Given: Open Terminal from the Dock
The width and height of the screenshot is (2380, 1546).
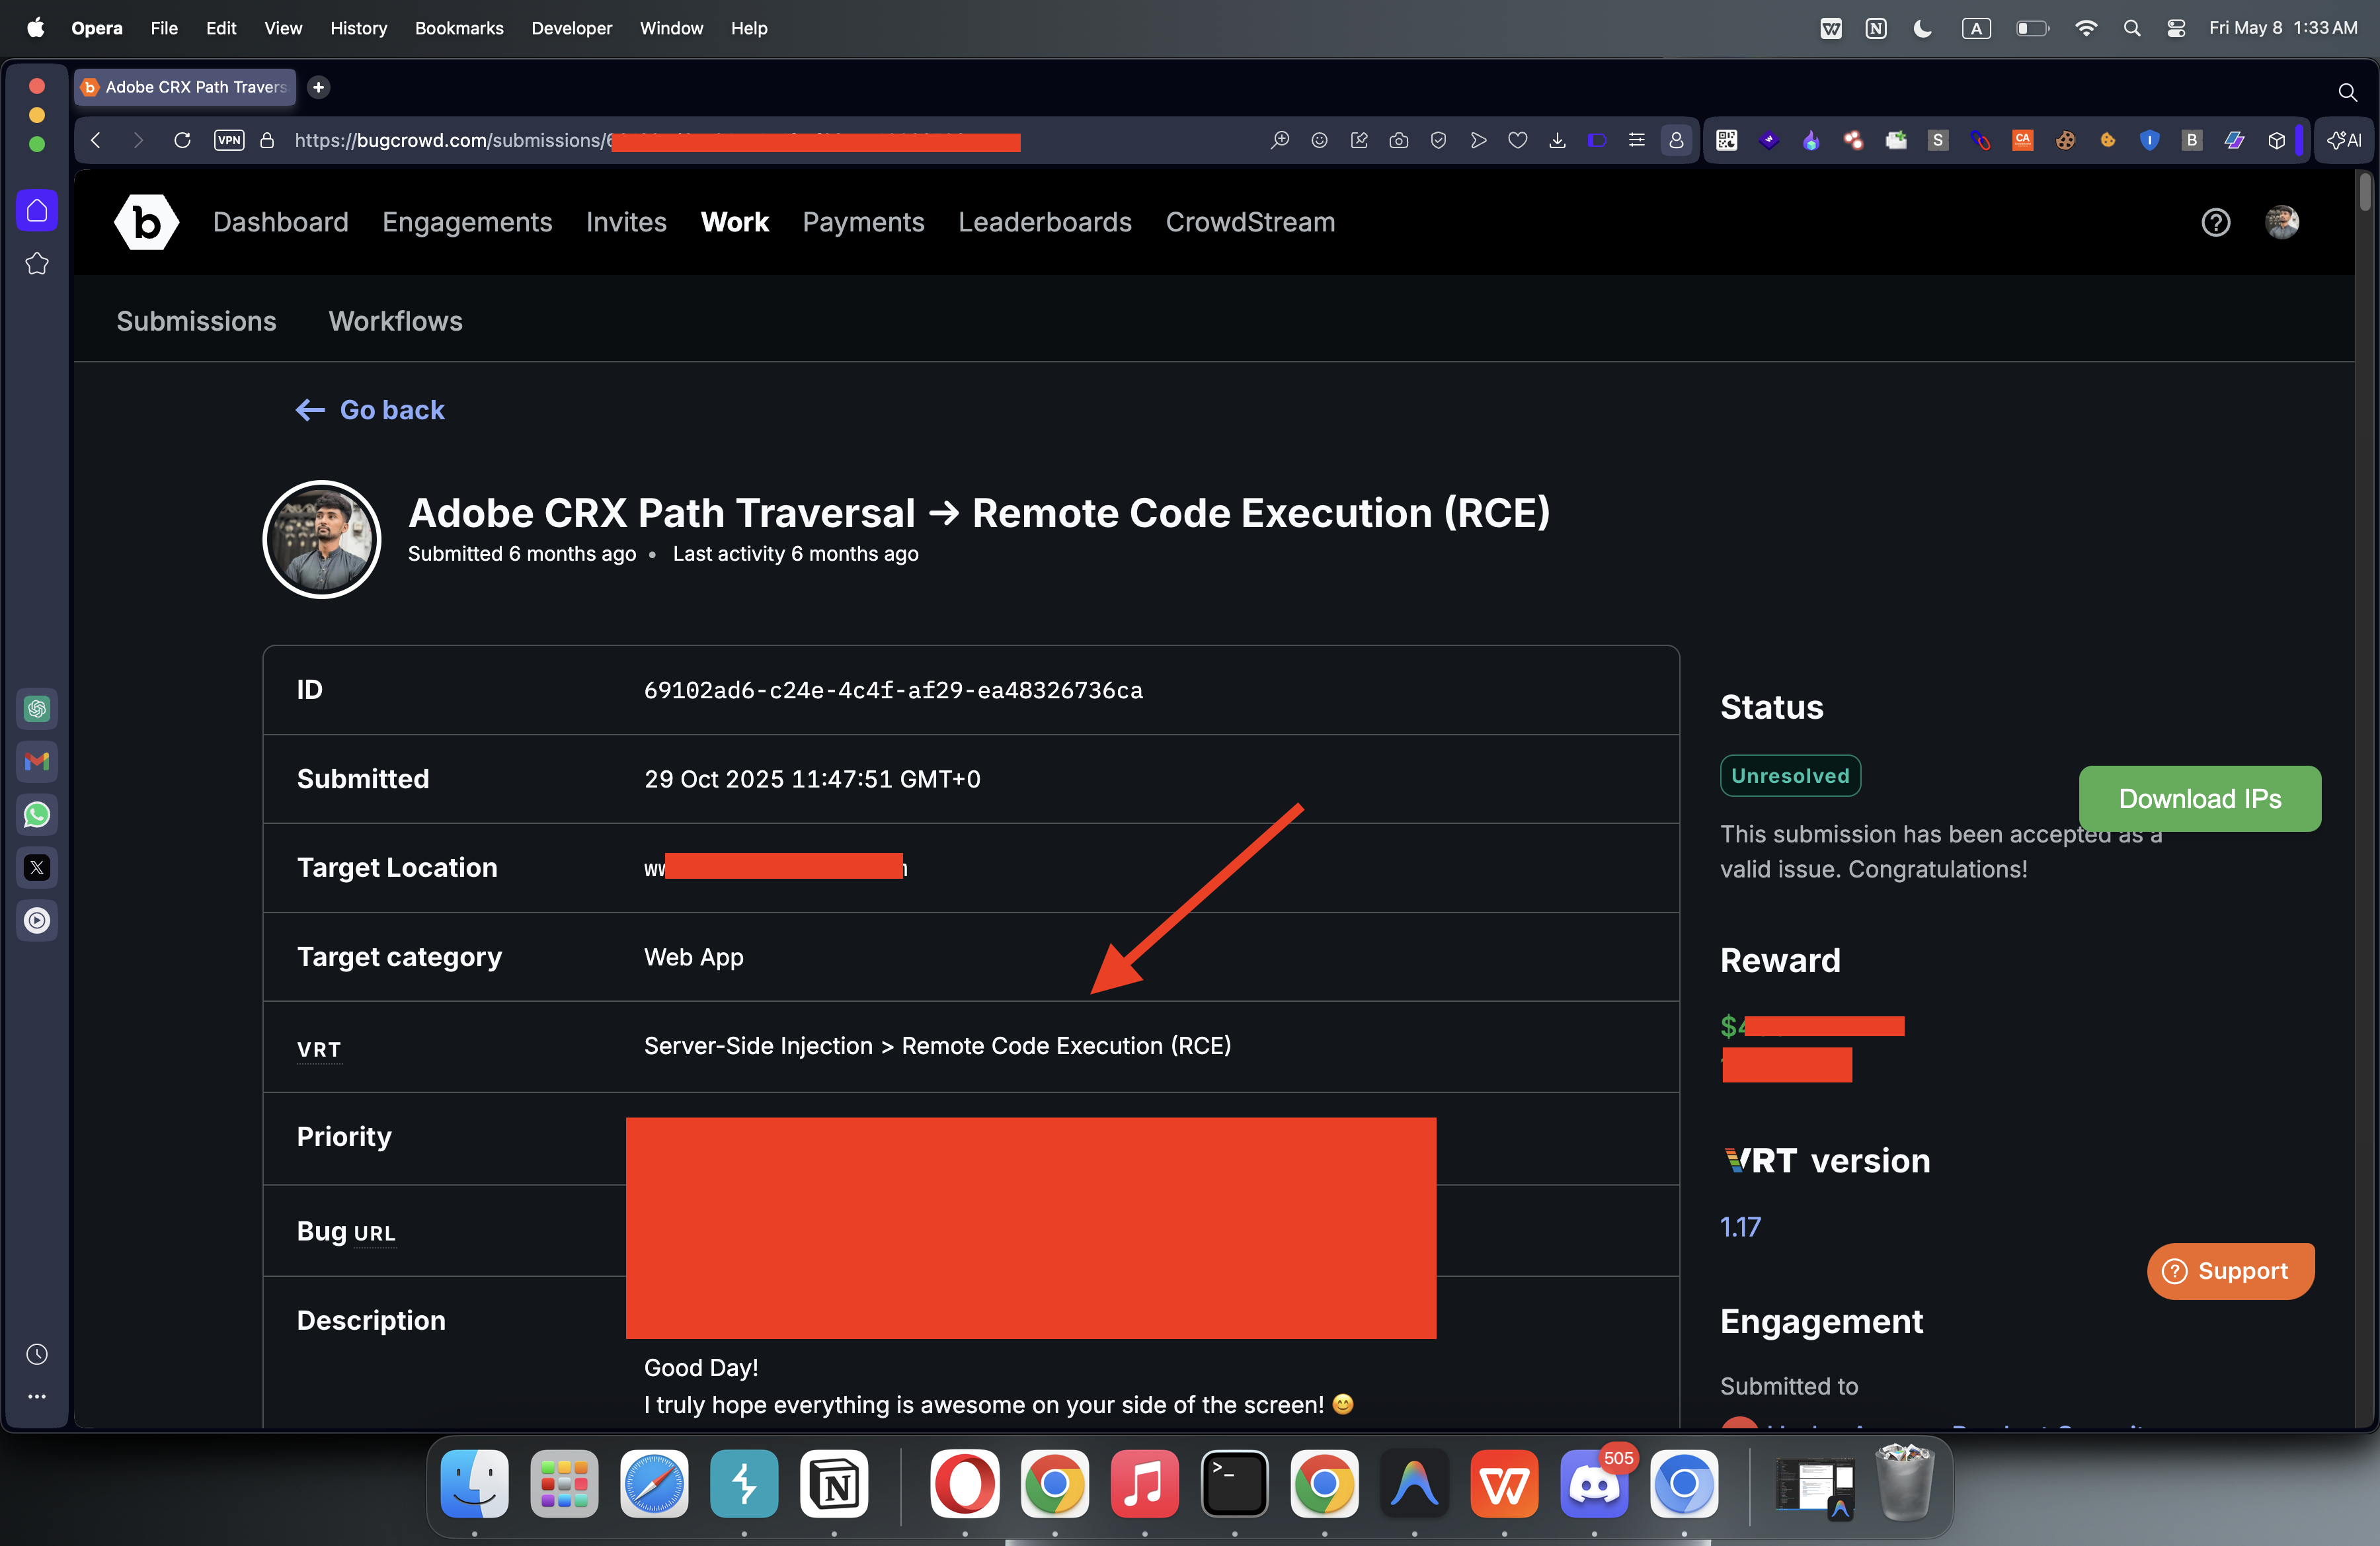Looking at the screenshot, I should point(1234,1483).
